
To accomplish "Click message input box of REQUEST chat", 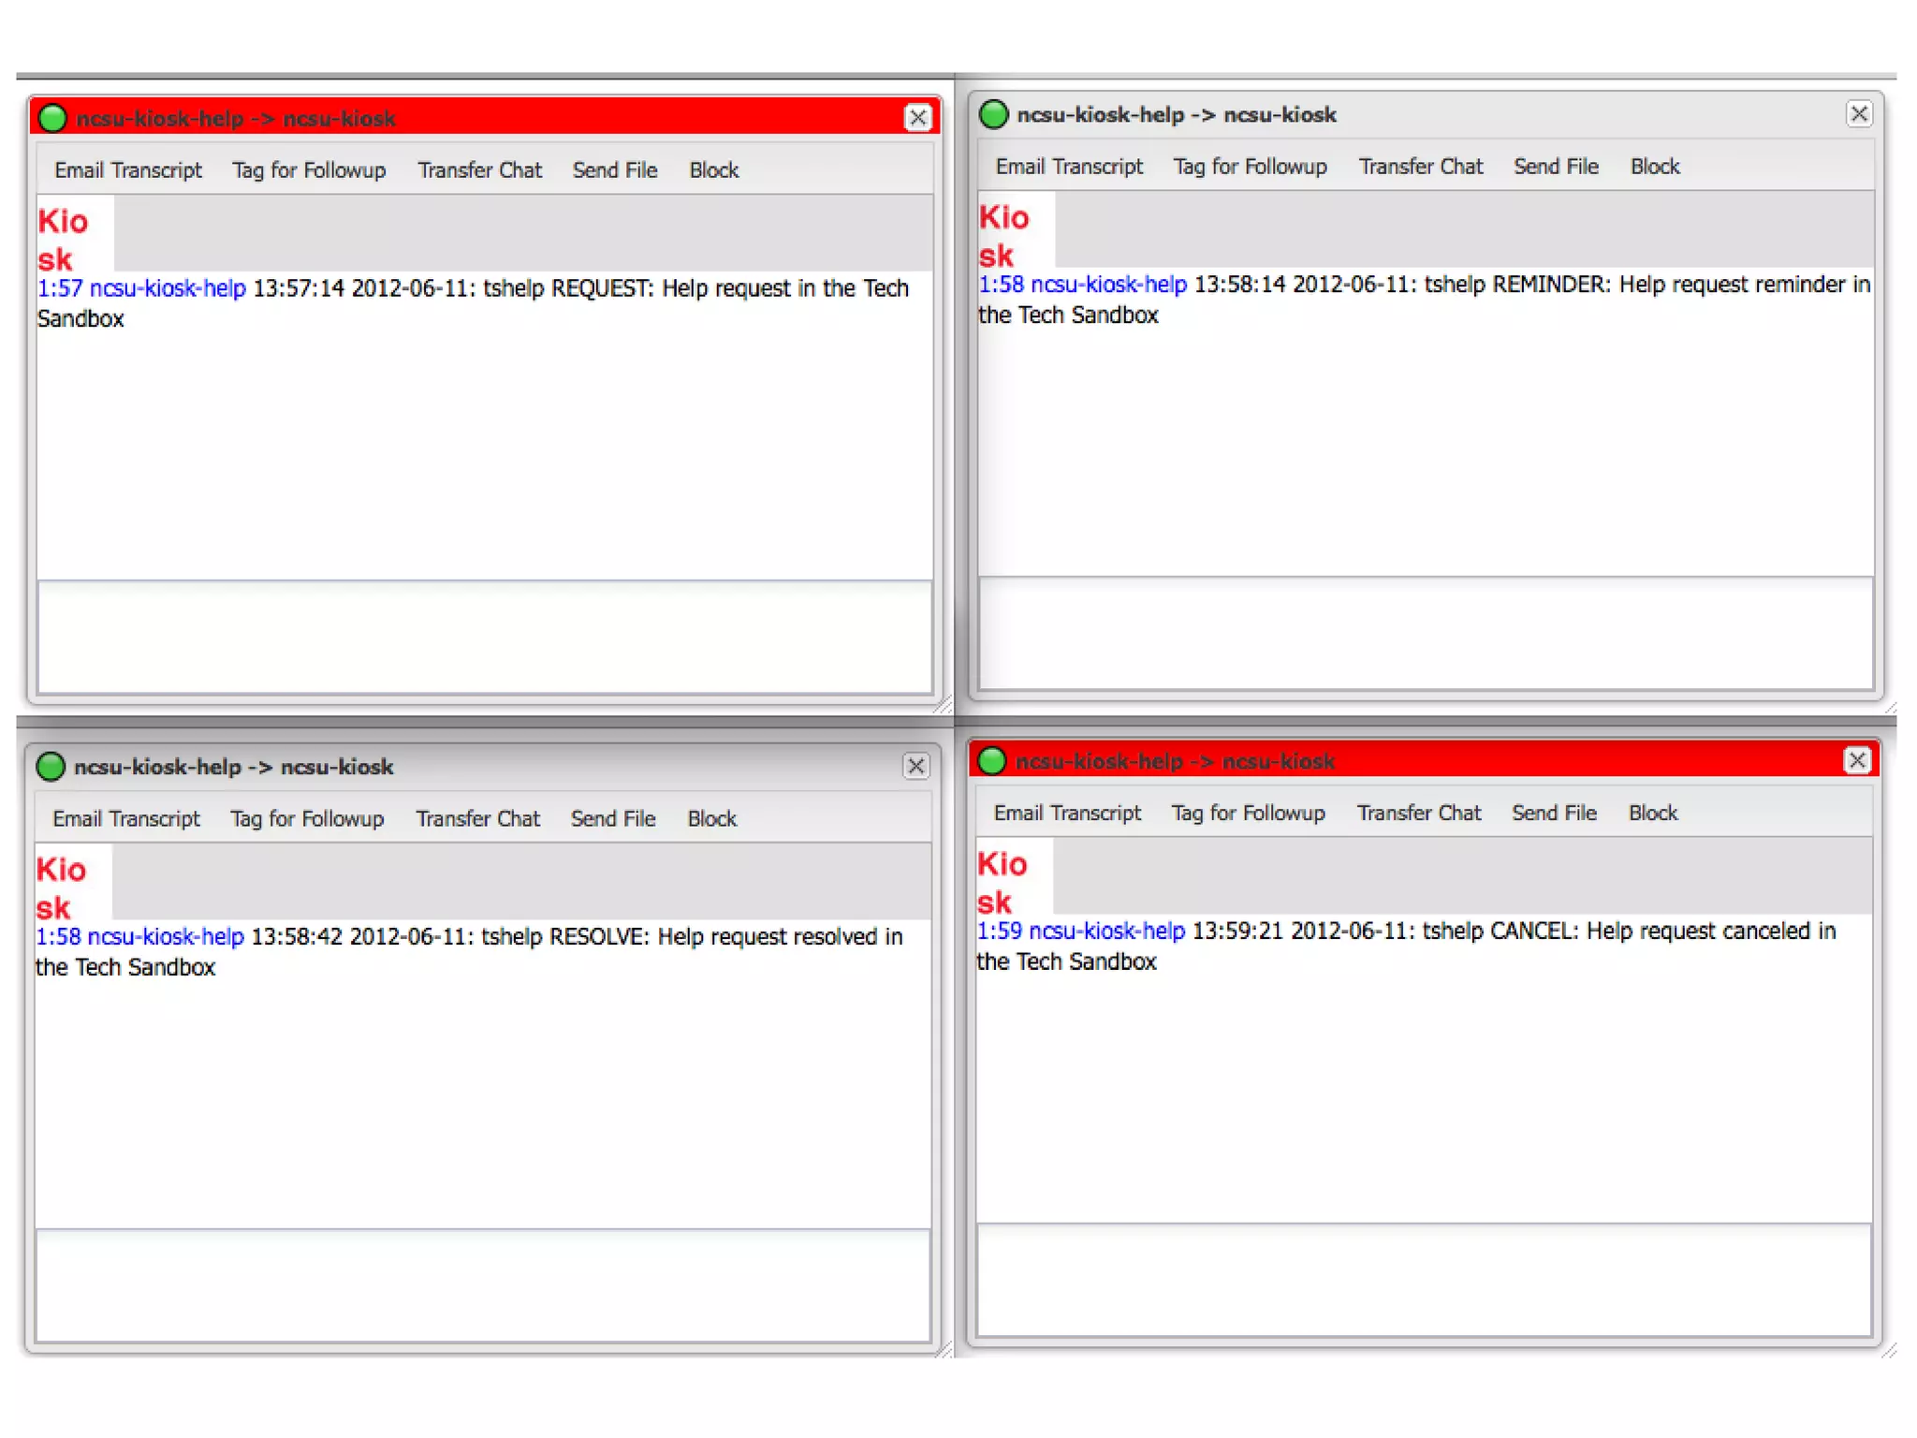I will click(x=485, y=638).
